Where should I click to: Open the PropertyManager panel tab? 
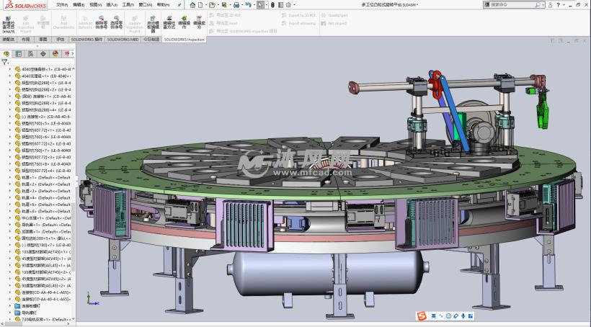point(19,53)
